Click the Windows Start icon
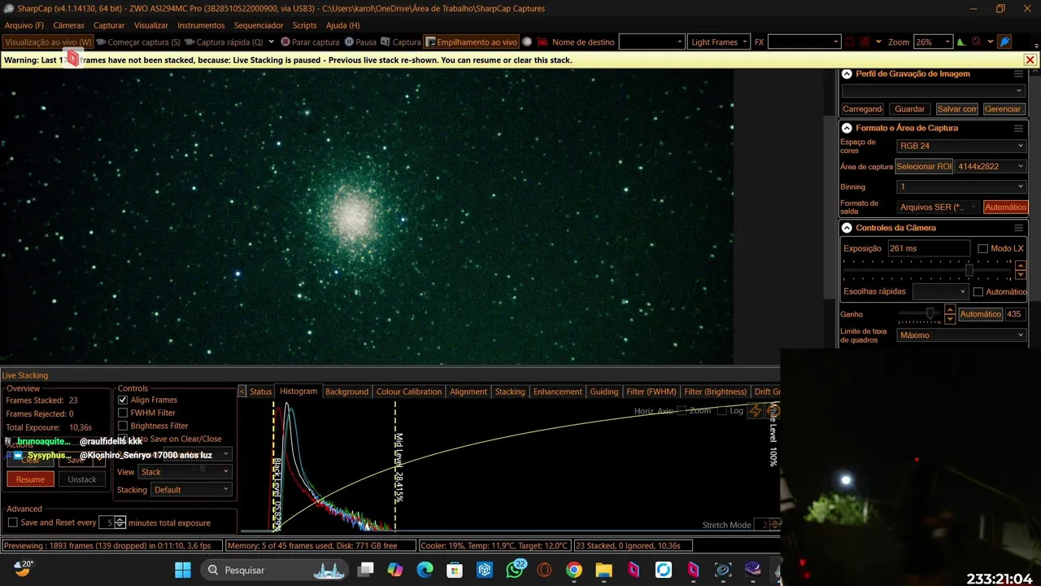The image size is (1041, 586). (183, 570)
